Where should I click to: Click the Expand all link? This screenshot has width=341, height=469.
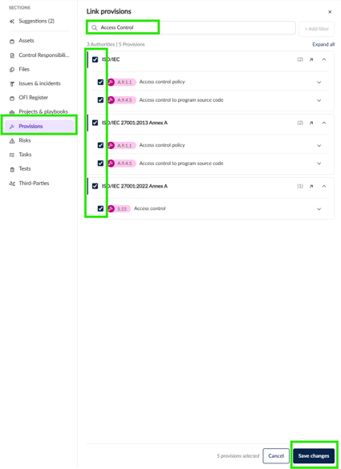coord(323,44)
